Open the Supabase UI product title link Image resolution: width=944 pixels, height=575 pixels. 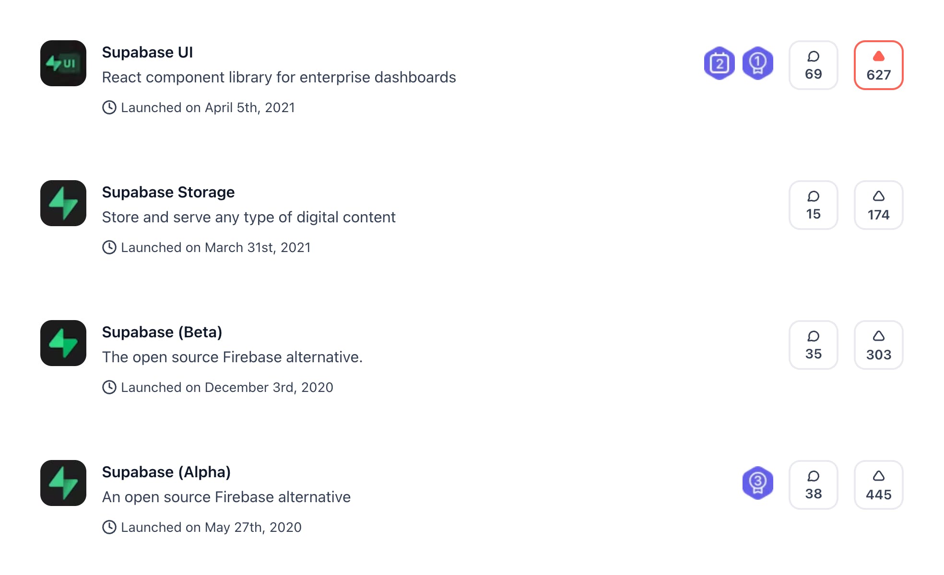point(147,52)
